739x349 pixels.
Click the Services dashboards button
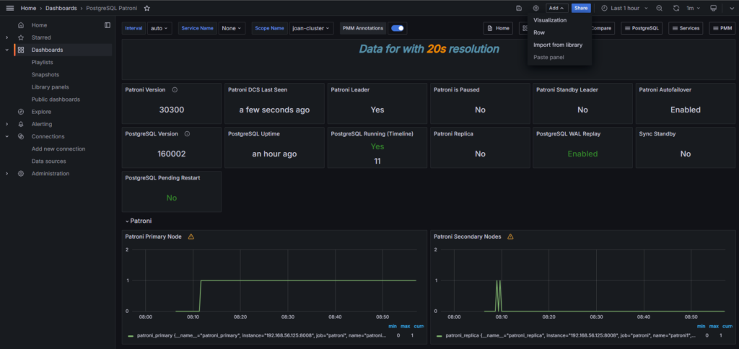(x=686, y=28)
